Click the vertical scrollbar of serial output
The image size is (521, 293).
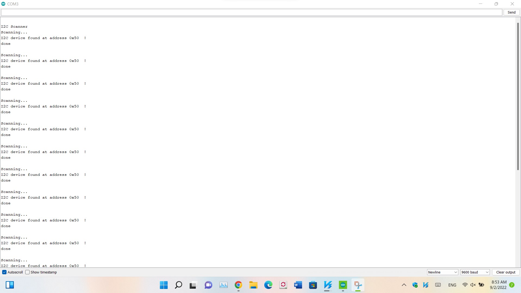click(518, 96)
